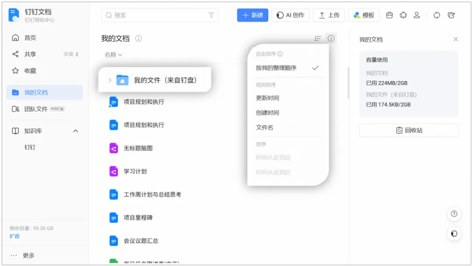Open the notifications bell
Screen dimensions: 472x266
pos(403,15)
